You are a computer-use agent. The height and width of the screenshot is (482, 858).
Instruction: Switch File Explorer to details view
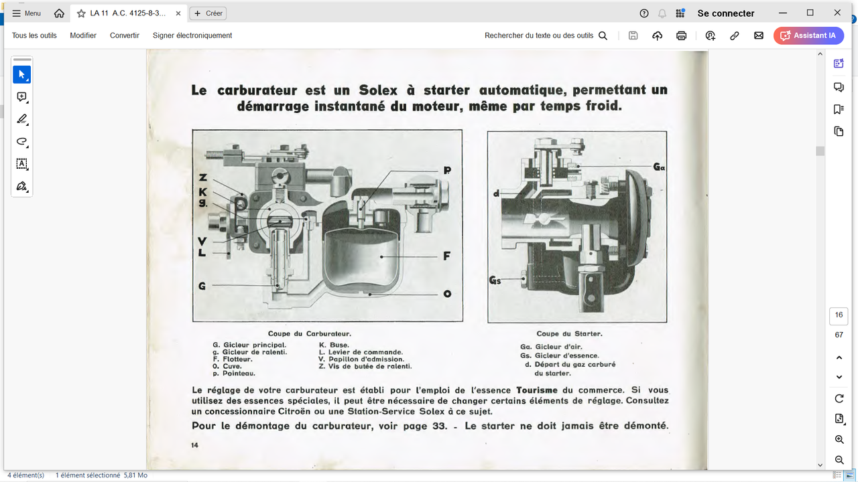pos(837,475)
